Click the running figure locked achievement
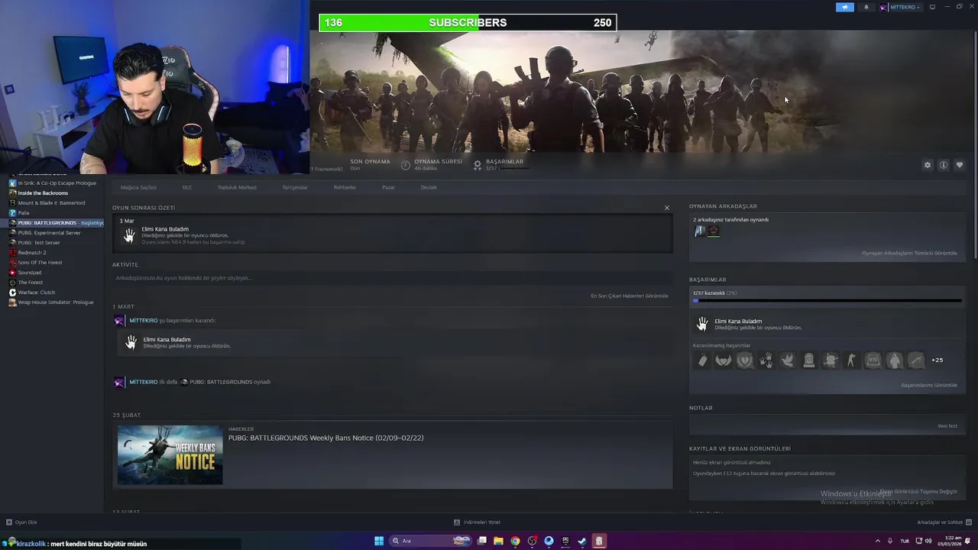This screenshot has width=978, height=550. (x=852, y=361)
